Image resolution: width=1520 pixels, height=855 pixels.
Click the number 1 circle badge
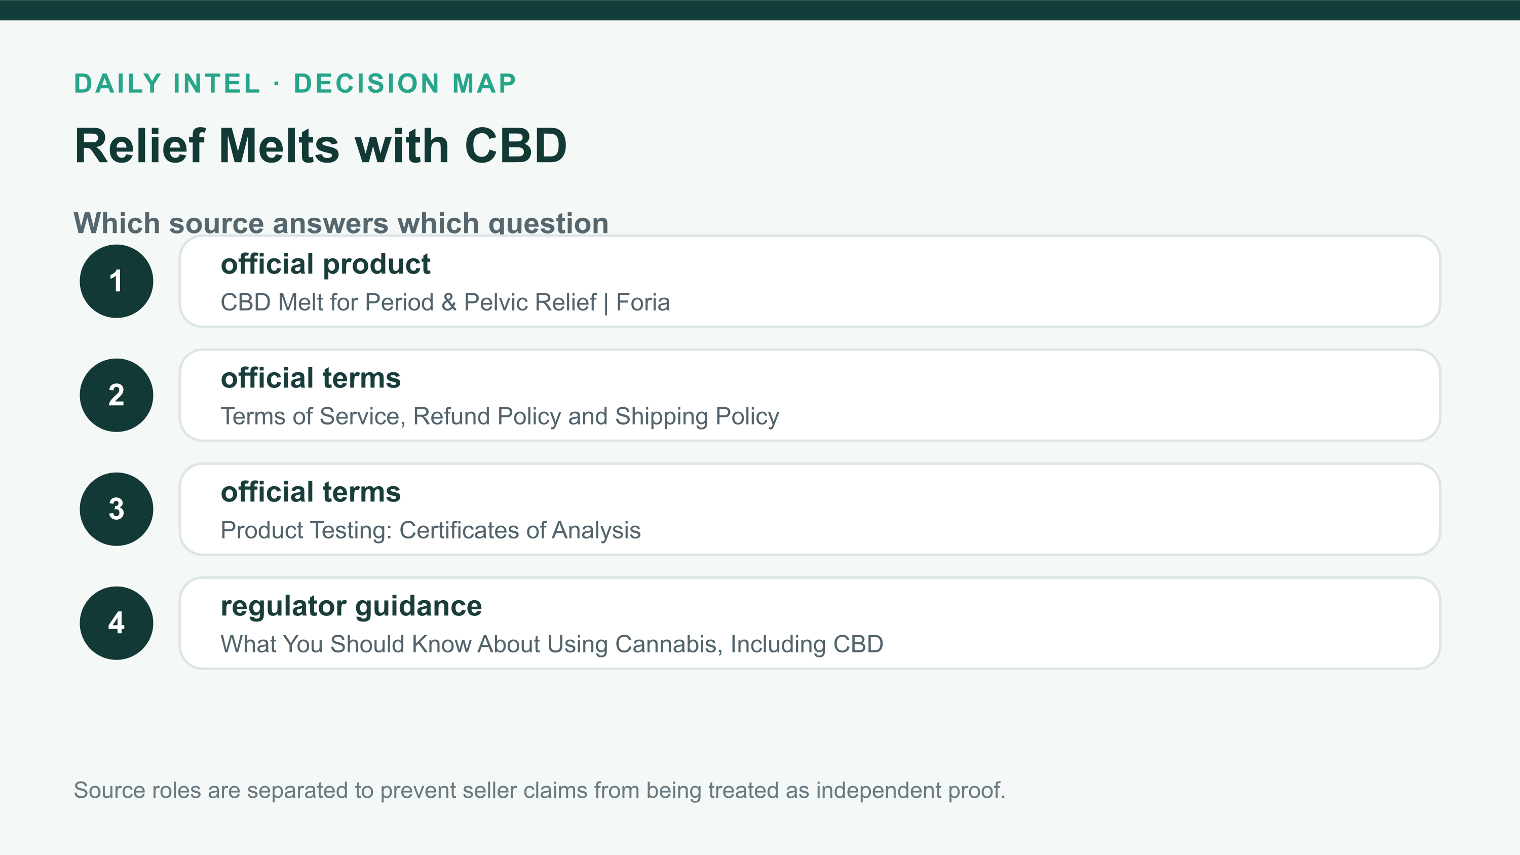[116, 282]
